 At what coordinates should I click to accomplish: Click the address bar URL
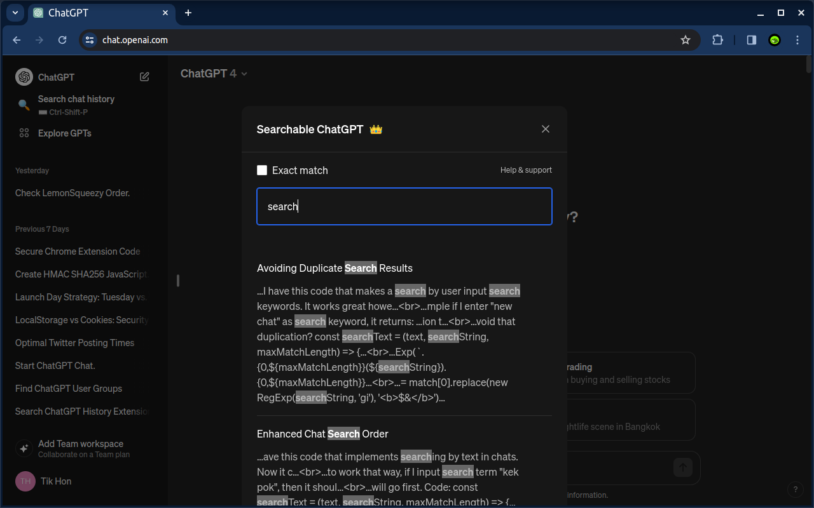pyautogui.click(x=135, y=40)
